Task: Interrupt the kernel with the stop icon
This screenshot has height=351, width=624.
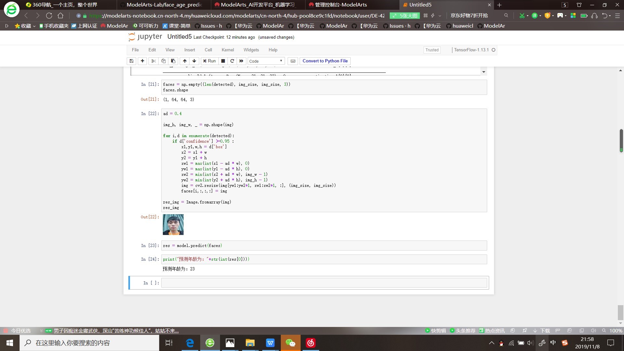Action: point(223,61)
